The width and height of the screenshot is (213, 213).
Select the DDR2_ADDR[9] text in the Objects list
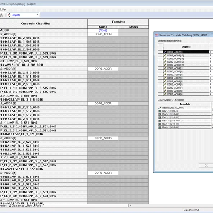pos(175,94)
